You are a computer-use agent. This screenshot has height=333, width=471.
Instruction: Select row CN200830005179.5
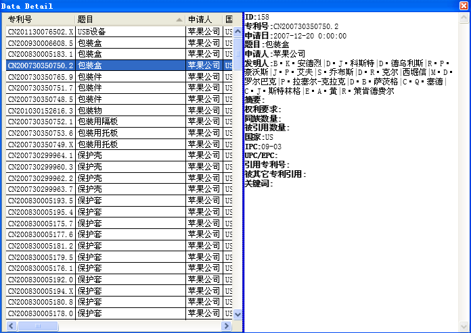click(120, 257)
